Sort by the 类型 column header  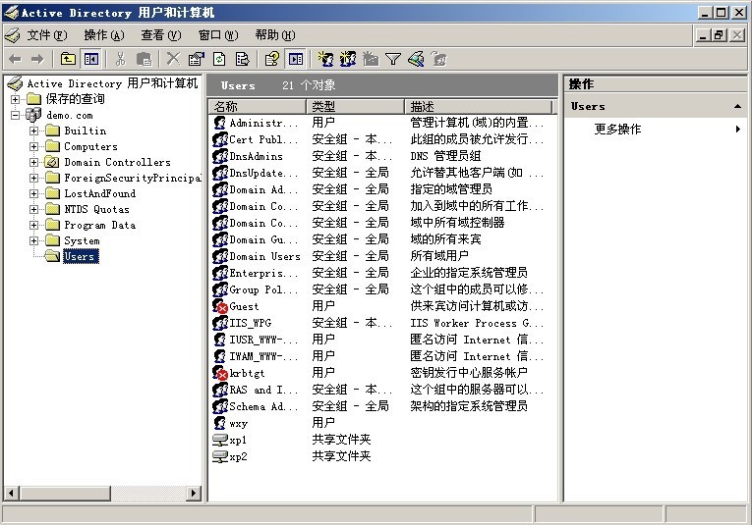pyautogui.click(x=356, y=106)
